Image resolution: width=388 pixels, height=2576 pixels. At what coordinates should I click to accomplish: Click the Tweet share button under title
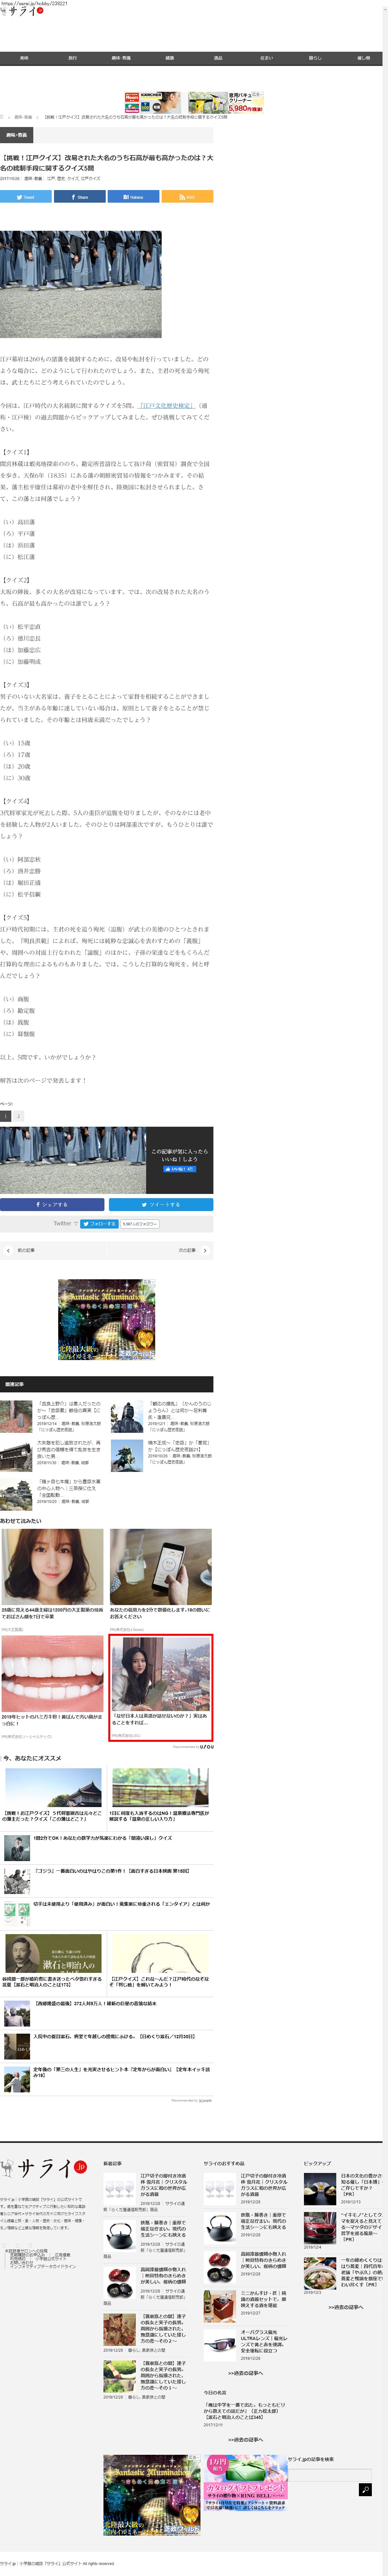(26, 197)
